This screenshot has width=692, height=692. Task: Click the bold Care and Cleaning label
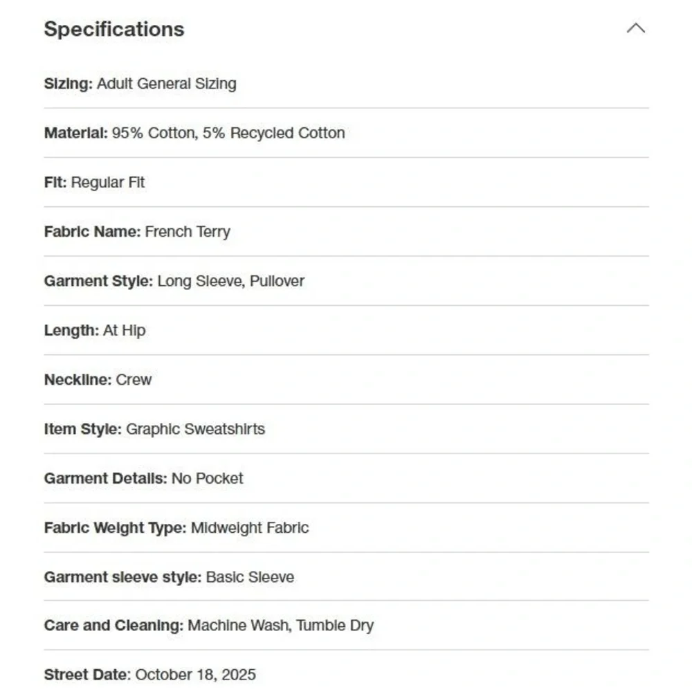114,626
